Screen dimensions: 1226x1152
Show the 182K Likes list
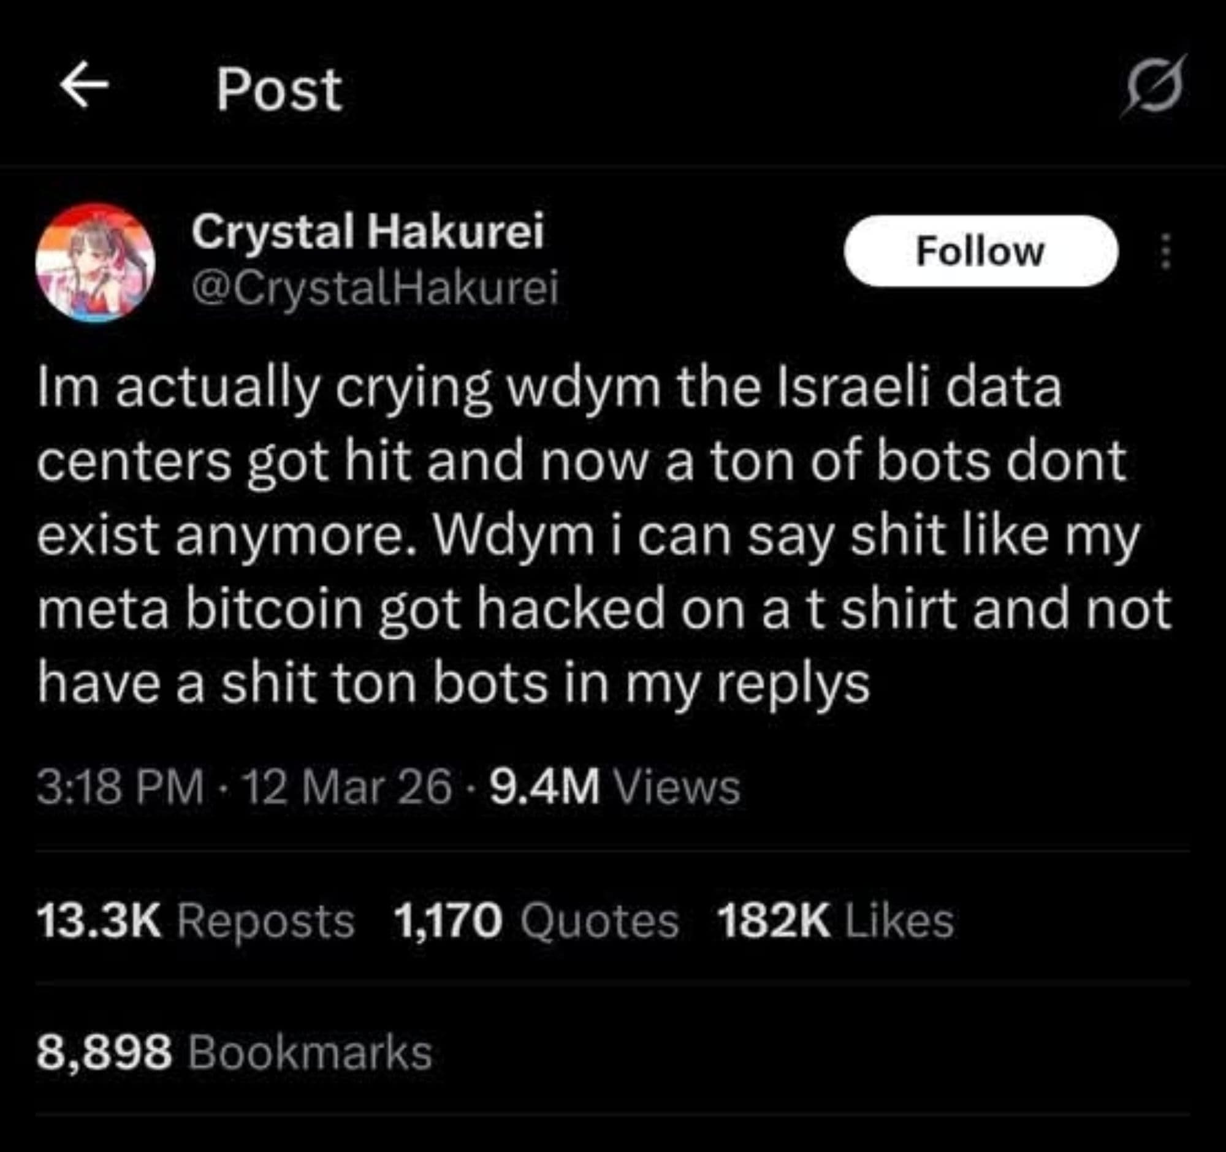point(835,922)
